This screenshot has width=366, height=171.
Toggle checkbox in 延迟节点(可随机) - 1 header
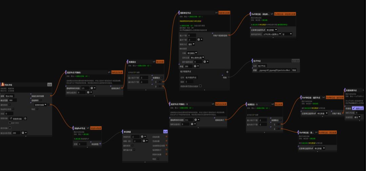[213, 104]
